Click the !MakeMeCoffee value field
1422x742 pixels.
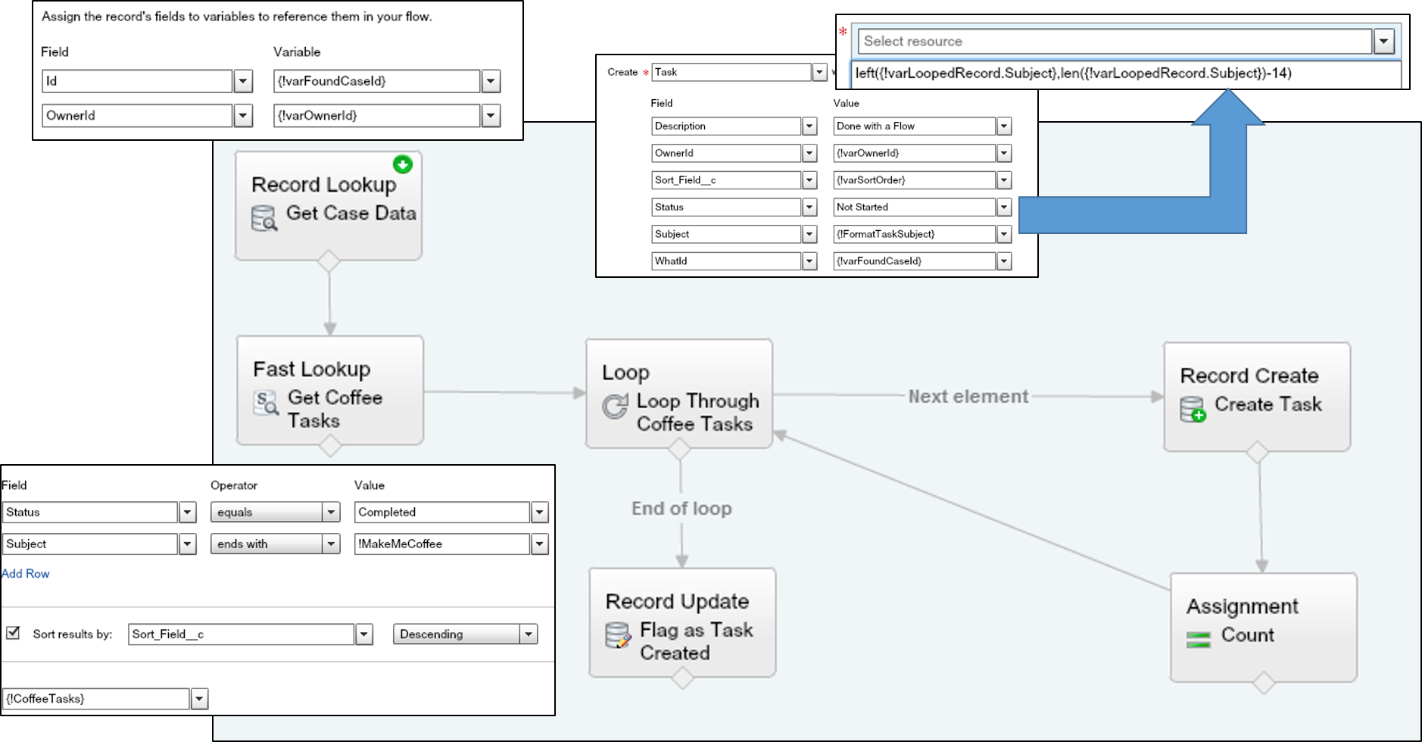click(441, 544)
